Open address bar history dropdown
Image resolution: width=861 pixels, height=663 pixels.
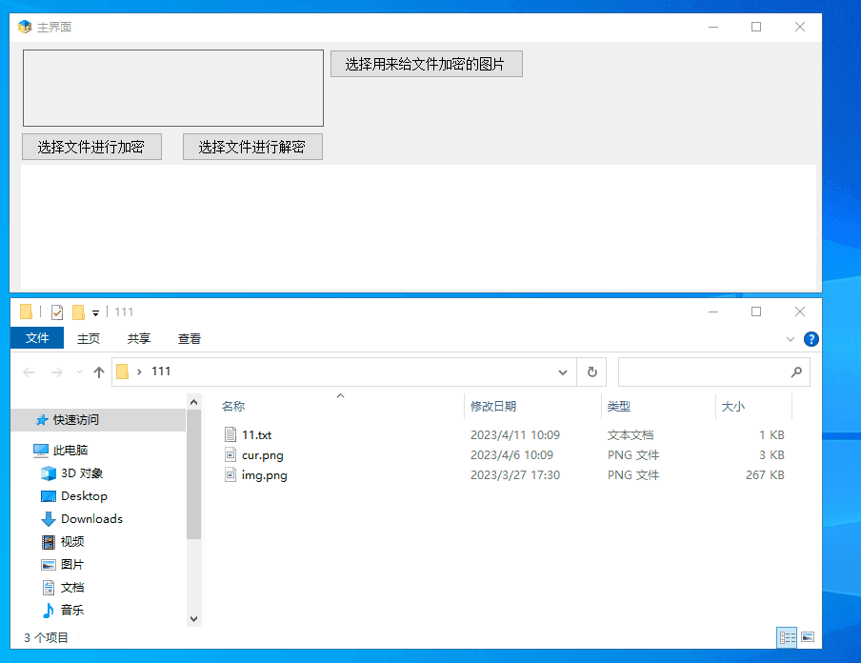[562, 372]
